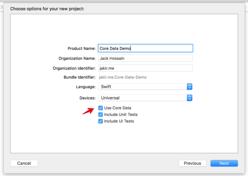Screen dimensions: 248x176
Task: Open the Language dropdown showing Swift
Action: pos(142,87)
